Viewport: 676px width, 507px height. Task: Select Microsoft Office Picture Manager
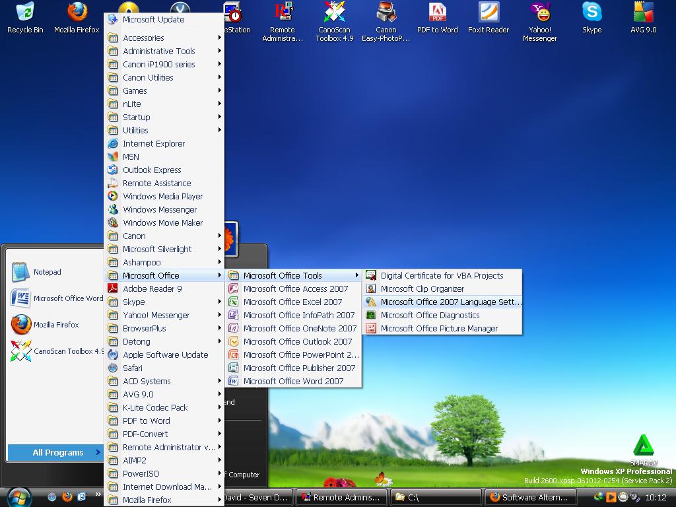(x=443, y=329)
